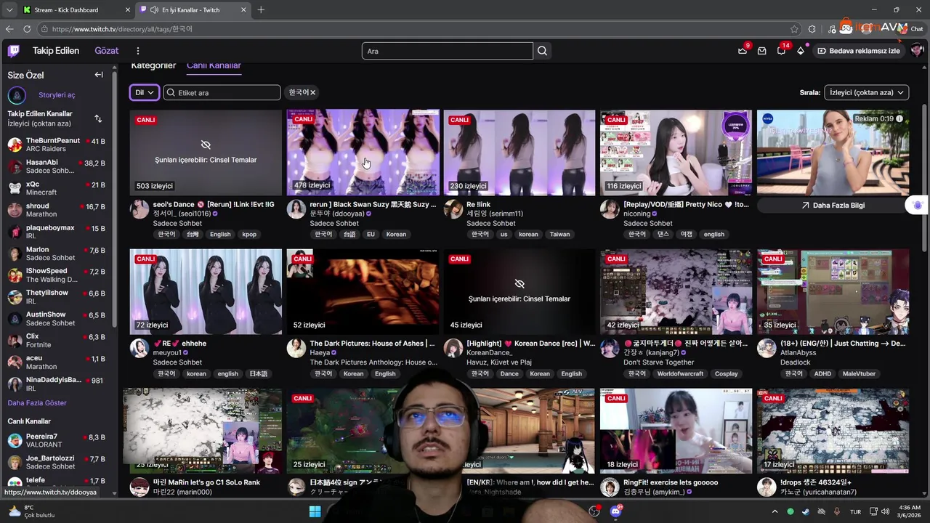Sort followed channels with arrows icon
This screenshot has height=523, width=930.
98,118
